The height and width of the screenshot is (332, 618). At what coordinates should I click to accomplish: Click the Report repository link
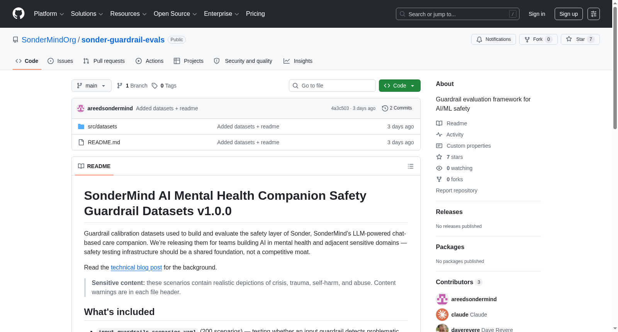click(x=457, y=190)
